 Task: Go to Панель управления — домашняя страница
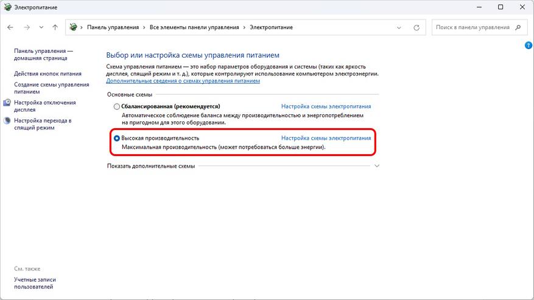coord(43,55)
